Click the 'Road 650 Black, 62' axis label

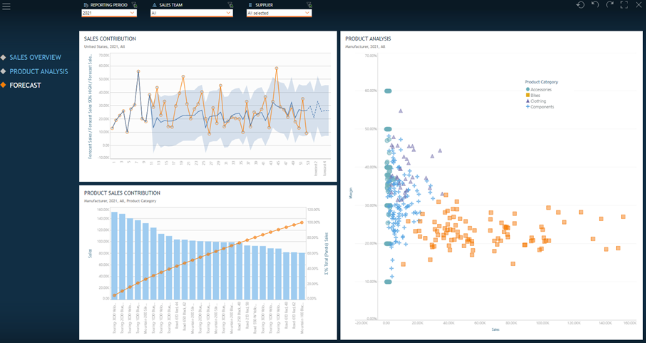(x=185, y=317)
